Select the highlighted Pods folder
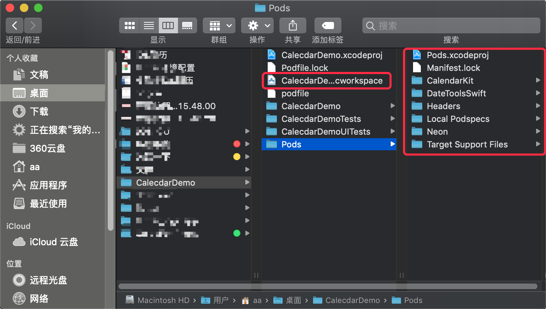The image size is (546, 309). pyautogui.click(x=329, y=144)
